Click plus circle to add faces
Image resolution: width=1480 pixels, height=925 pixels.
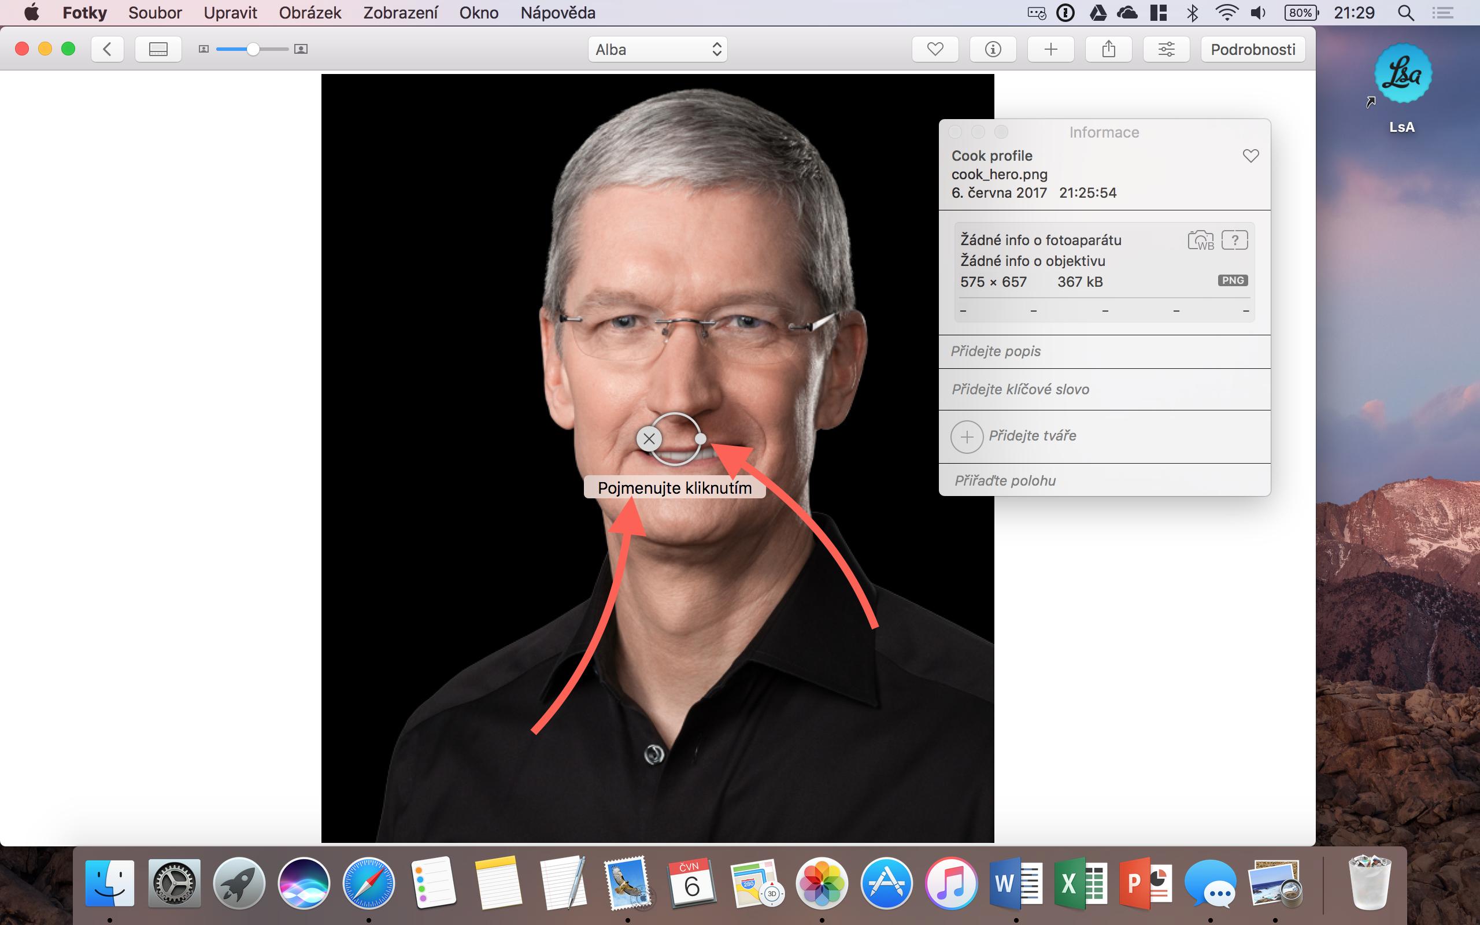[x=966, y=436]
